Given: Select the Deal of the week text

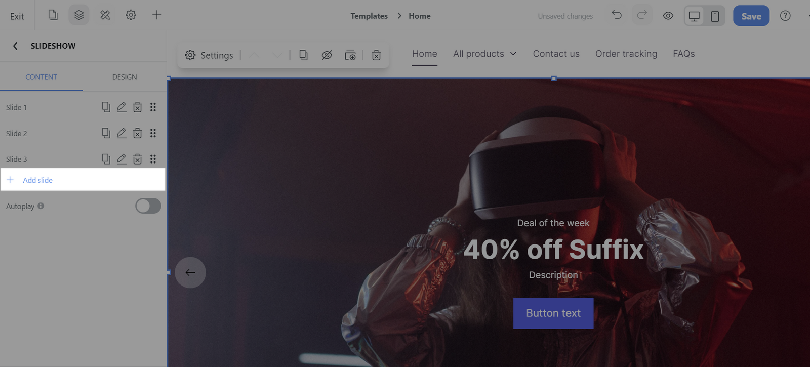Looking at the screenshot, I should (553, 223).
